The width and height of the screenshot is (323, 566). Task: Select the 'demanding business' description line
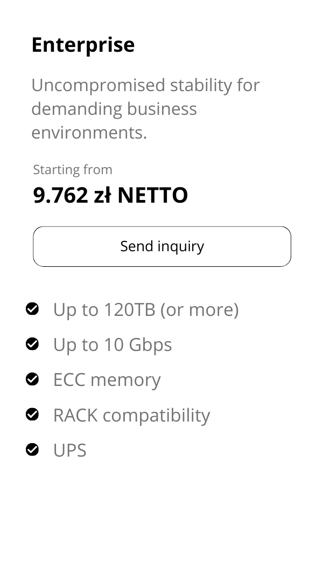point(114,109)
